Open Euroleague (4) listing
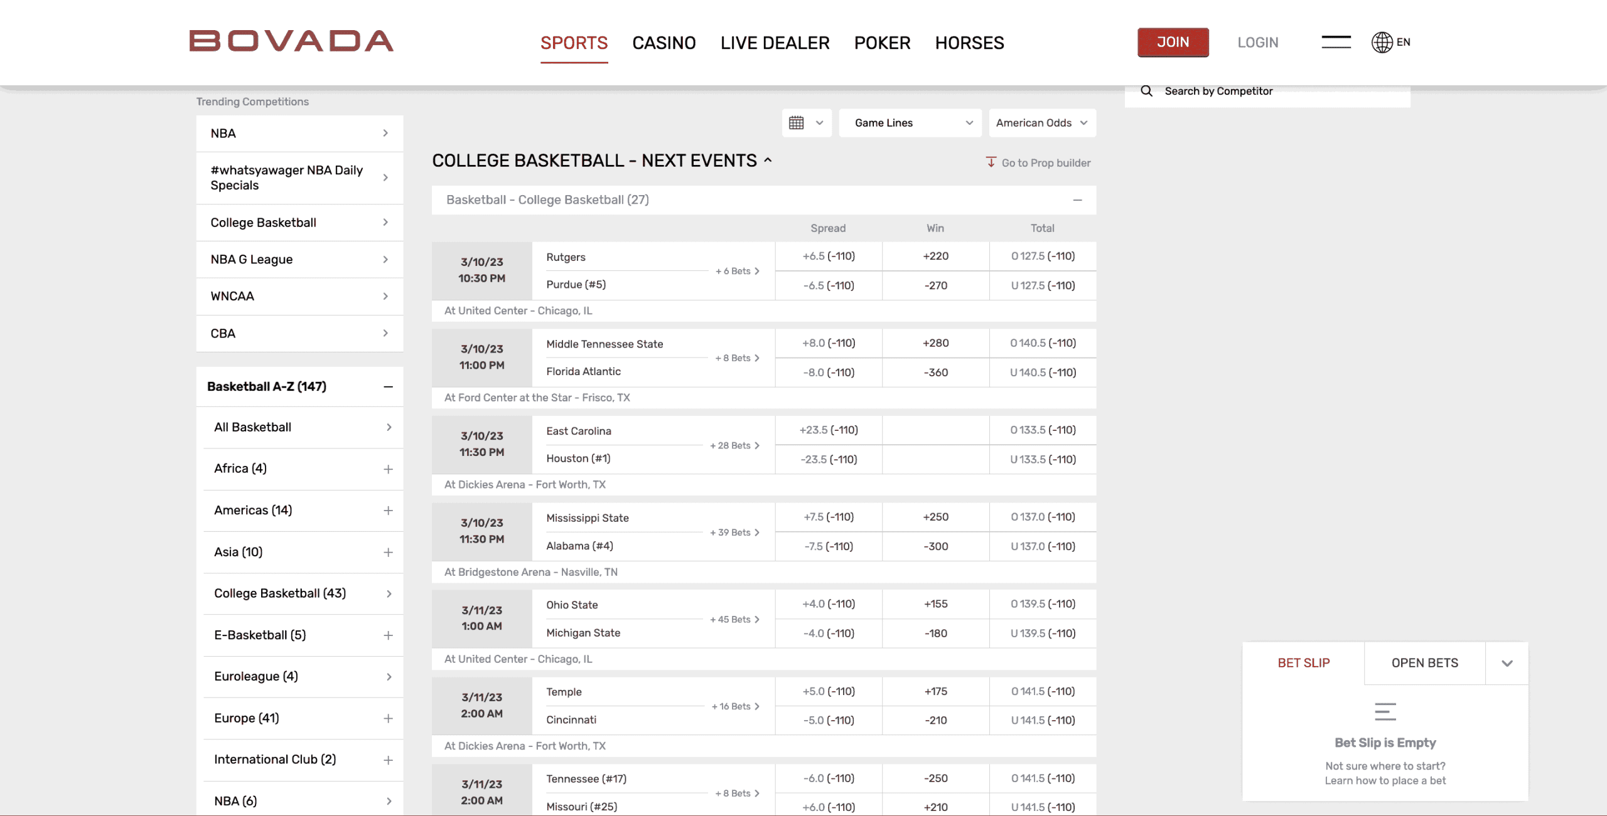Image resolution: width=1607 pixels, height=816 pixels. [x=303, y=677]
